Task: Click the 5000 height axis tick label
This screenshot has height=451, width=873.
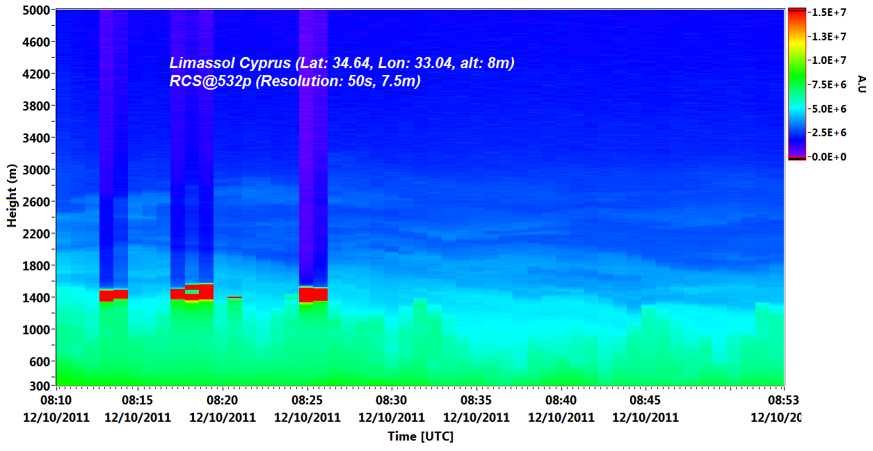Action: 35,10
